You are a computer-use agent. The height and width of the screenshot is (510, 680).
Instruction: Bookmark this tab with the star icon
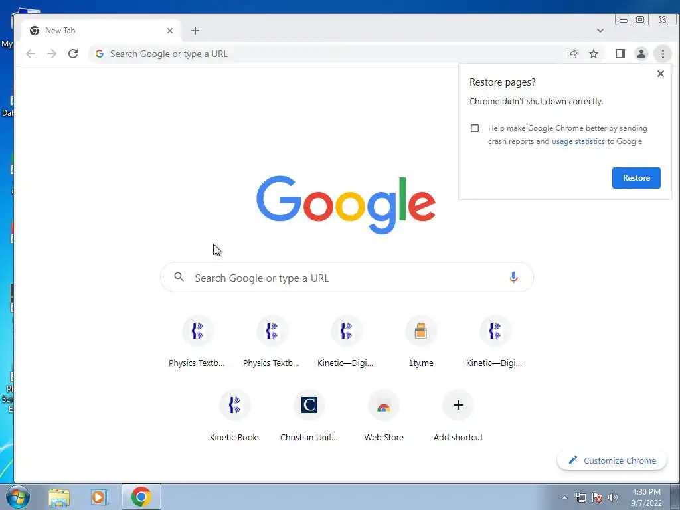pos(594,54)
